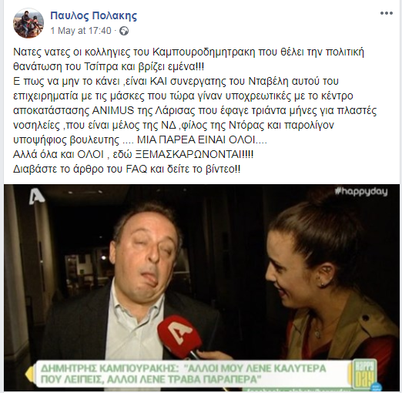
Task: Click the Alpha channel logo in image corner
Action: tap(36, 196)
